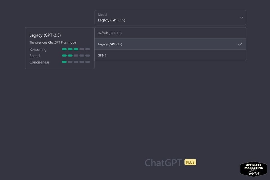Click the Legacy (GPT-3.5) info card title
This screenshot has width=270, height=180.
(45, 35)
